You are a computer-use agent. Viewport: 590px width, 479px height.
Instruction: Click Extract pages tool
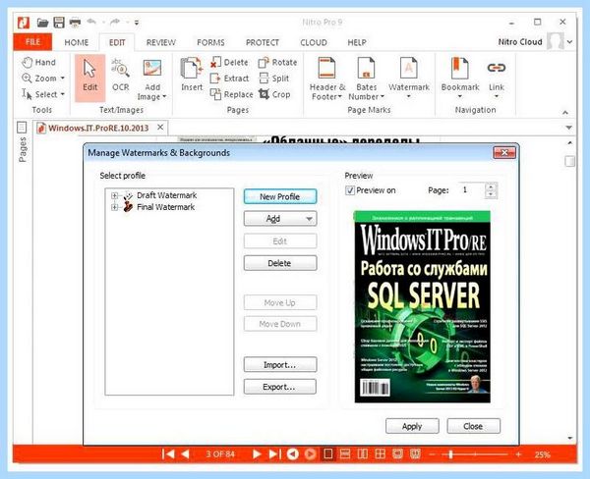[229, 79]
